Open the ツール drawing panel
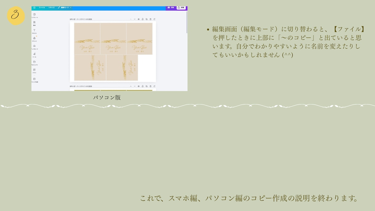 (x=34, y=55)
